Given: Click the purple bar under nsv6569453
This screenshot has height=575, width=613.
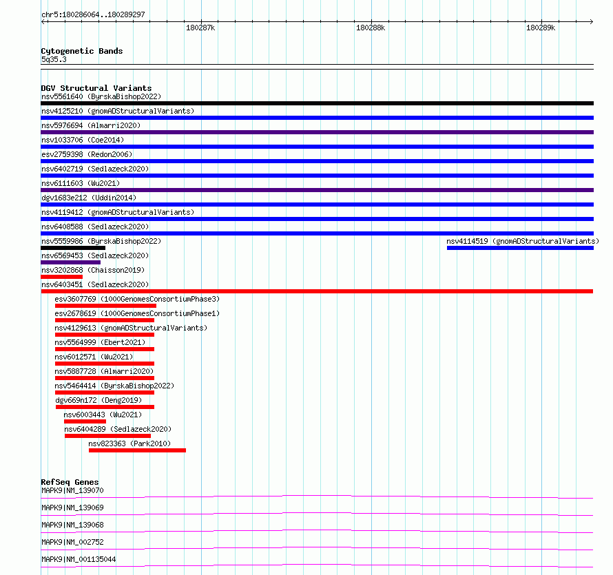Looking at the screenshot, I should coord(71,262).
